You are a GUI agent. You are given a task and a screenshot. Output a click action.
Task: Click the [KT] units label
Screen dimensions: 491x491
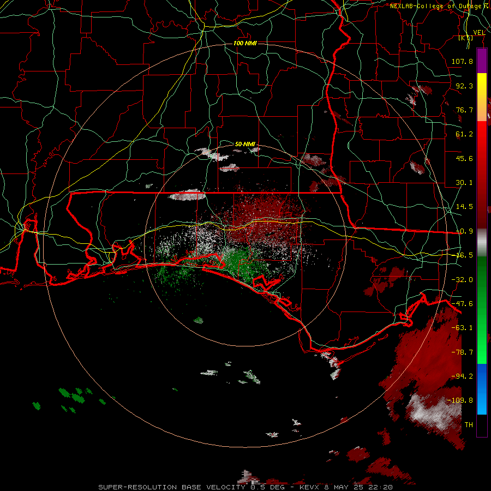[x=466, y=38]
